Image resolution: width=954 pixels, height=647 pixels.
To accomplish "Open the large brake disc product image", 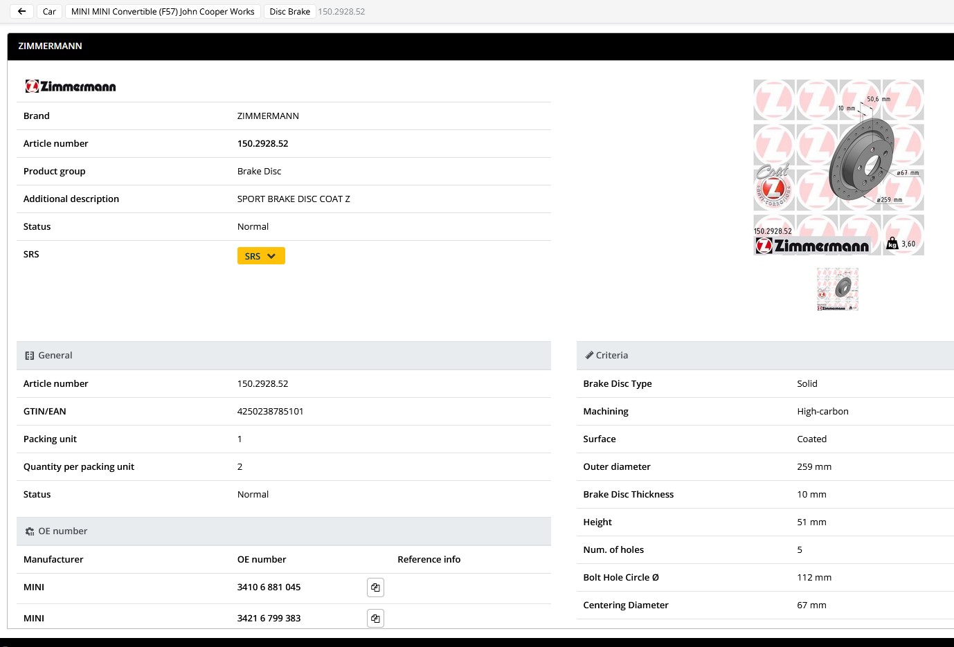I will (838, 167).
